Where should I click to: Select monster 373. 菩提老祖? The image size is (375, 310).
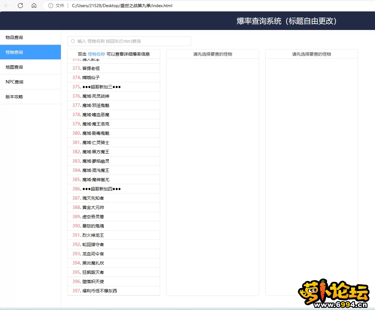pyautogui.click(x=114, y=68)
